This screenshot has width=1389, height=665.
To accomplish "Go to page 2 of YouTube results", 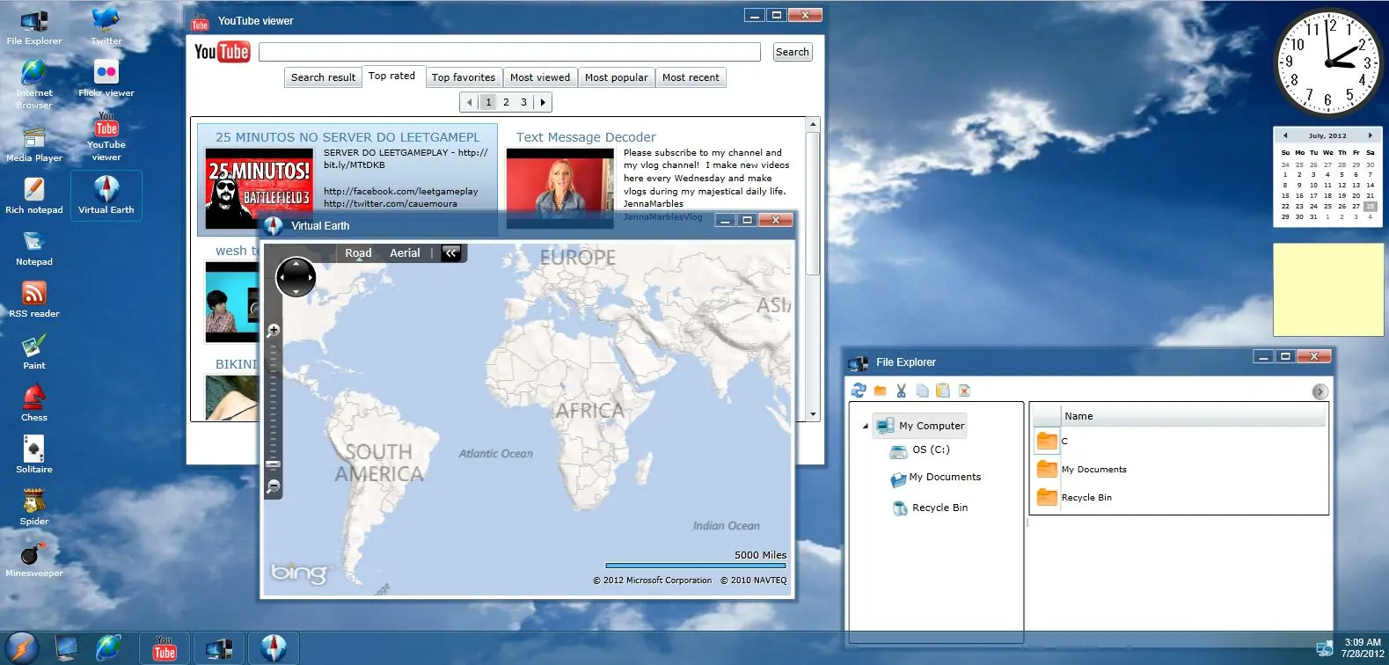I will click(506, 102).
